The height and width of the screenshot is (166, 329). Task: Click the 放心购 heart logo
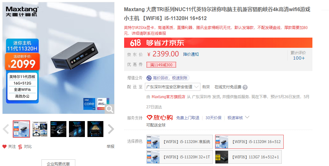tap(149, 118)
